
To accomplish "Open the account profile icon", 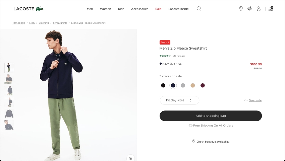I will 259,9.
